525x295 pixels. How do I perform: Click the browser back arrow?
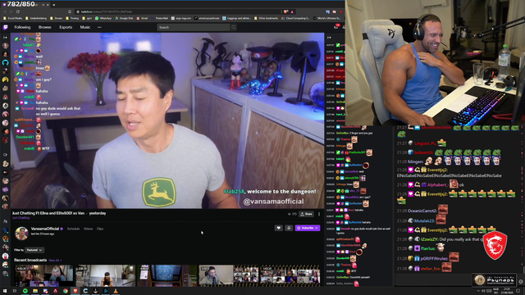5,11
